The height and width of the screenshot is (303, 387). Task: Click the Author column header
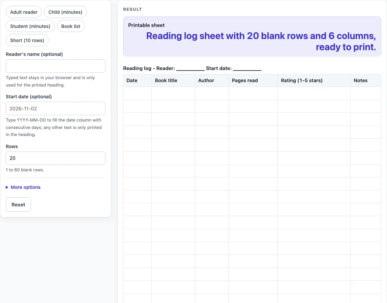click(212, 80)
